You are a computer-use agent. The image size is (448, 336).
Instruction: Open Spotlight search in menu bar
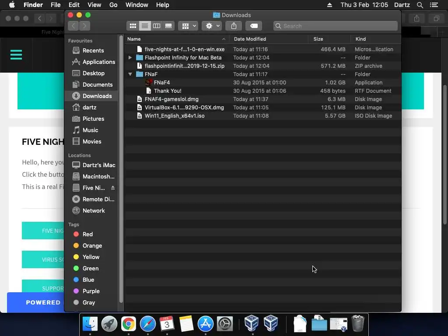[x=420, y=5]
